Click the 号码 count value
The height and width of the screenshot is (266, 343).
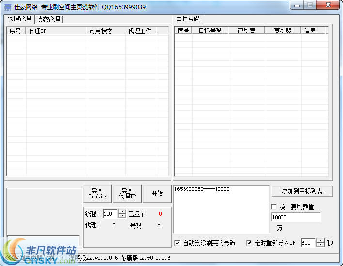pyautogui.click(x=159, y=226)
